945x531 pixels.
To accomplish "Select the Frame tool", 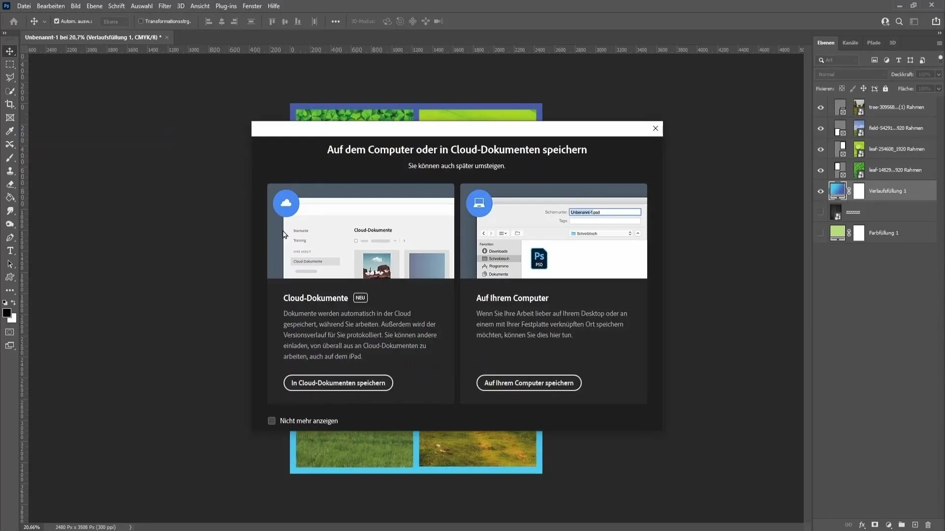I will (10, 118).
